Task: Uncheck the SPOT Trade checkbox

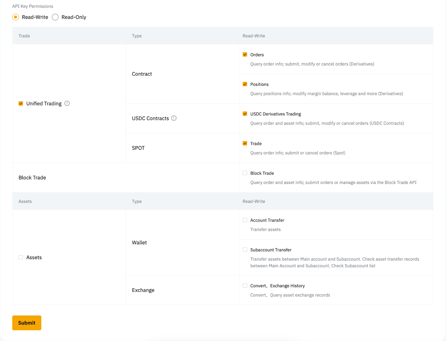Action: coord(245,143)
